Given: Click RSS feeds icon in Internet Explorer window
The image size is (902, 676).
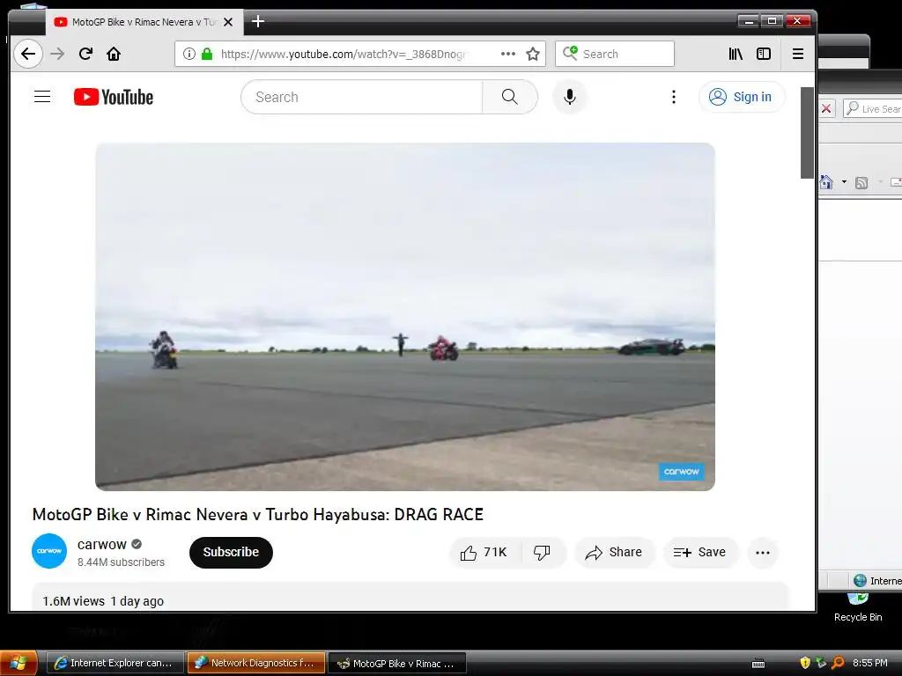Looking at the screenshot, I should coord(861,183).
